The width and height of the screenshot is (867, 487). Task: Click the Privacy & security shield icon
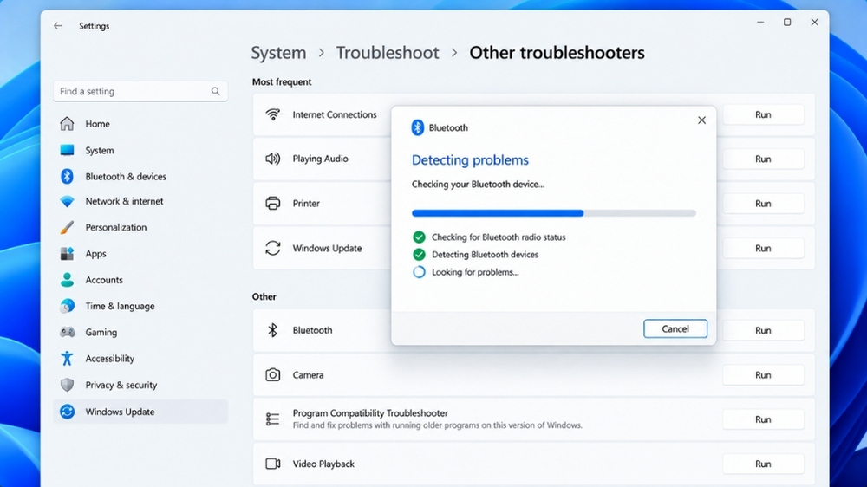tap(67, 385)
